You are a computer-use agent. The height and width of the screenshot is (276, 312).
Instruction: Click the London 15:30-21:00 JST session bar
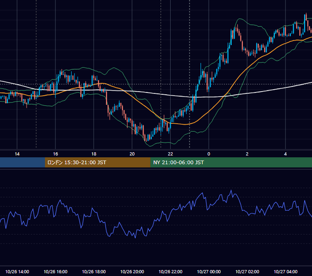97,162
